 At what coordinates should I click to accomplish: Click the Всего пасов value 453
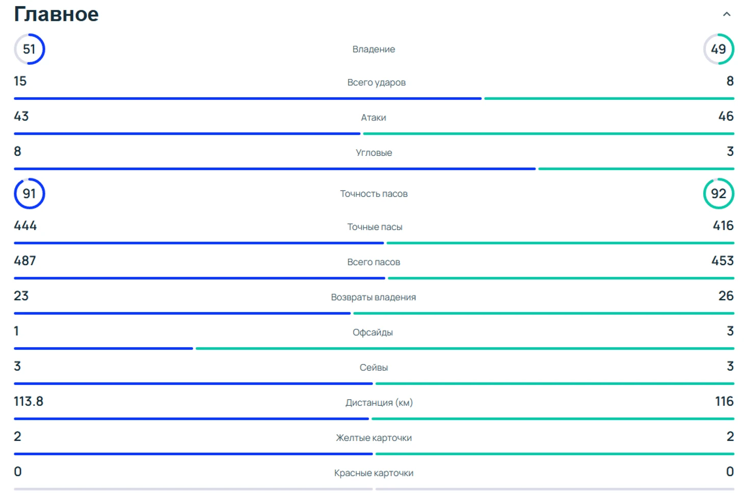(723, 261)
